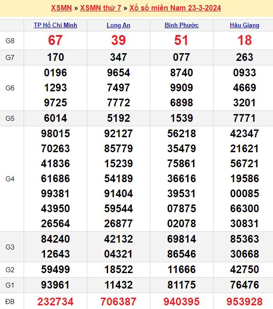Select G5 number 1539
Screen dimensions: 273x309
[181, 118]
